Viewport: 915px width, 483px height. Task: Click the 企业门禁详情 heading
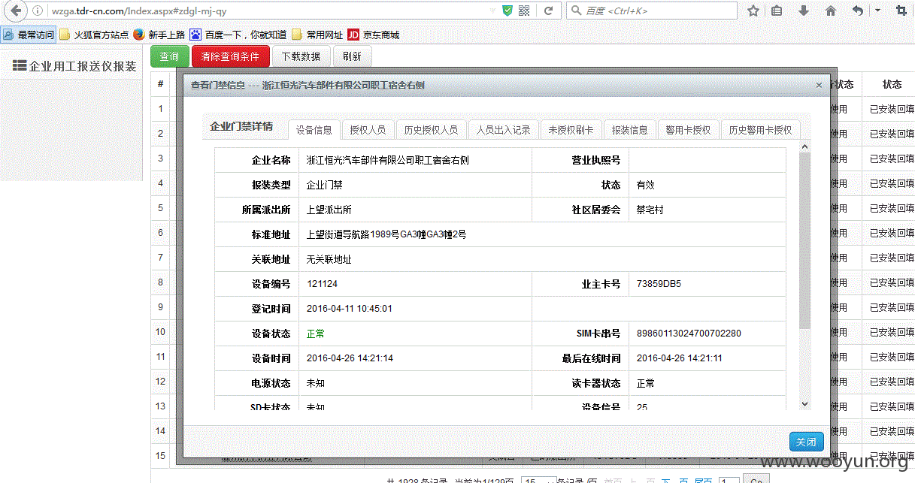(241, 126)
